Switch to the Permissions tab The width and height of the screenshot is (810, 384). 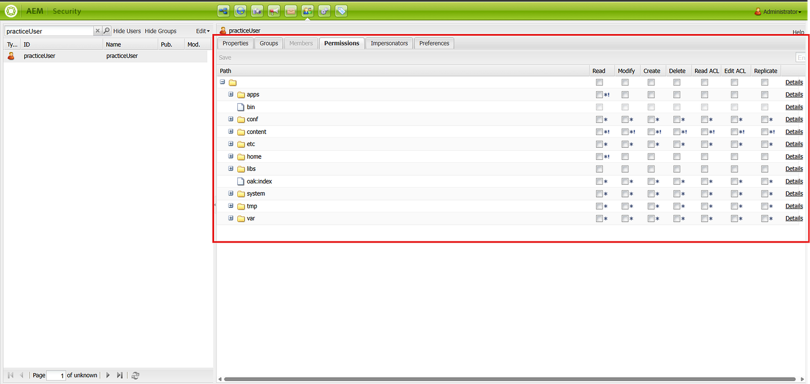[341, 43]
